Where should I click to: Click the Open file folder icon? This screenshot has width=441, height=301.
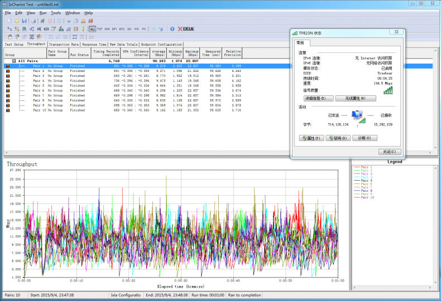(17, 21)
